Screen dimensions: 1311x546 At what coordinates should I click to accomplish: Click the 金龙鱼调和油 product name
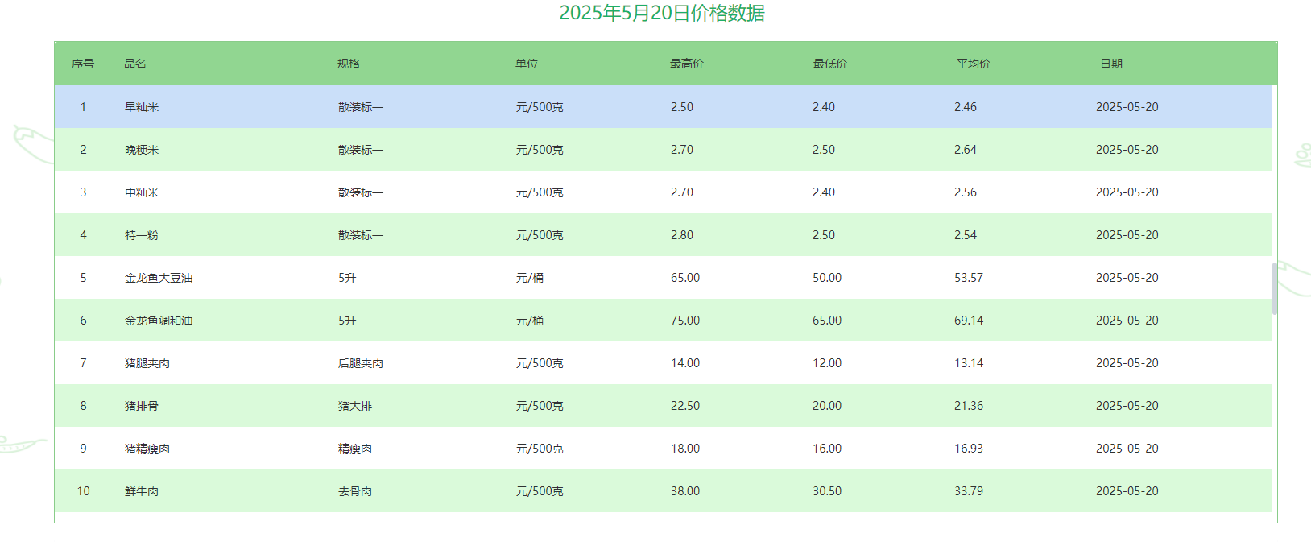(159, 321)
